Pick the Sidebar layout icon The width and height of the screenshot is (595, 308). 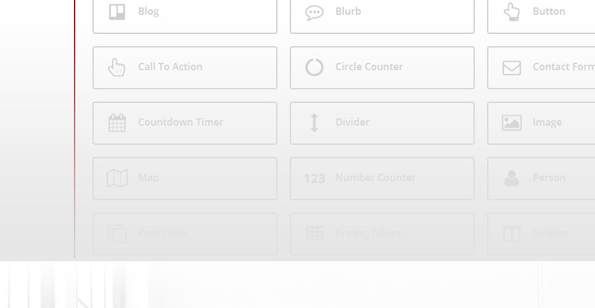pos(512,233)
